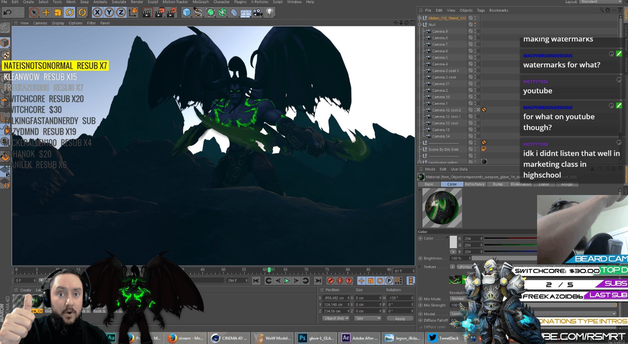The width and height of the screenshot is (628, 344).
Task: Select Camera.12 cool.2 object
Action: [x=446, y=110]
